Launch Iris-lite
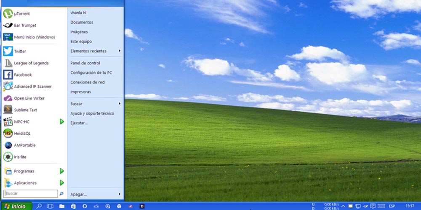The width and height of the screenshot is (421, 210). point(34,157)
